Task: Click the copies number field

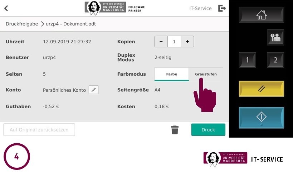Action: [x=174, y=42]
